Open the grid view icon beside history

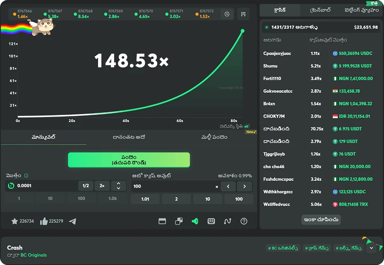[243, 14]
